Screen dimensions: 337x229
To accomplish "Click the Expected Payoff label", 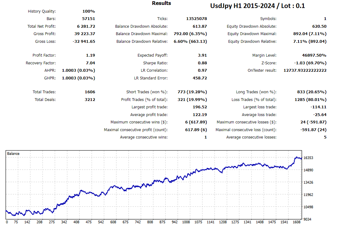I will click(x=153, y=55).
